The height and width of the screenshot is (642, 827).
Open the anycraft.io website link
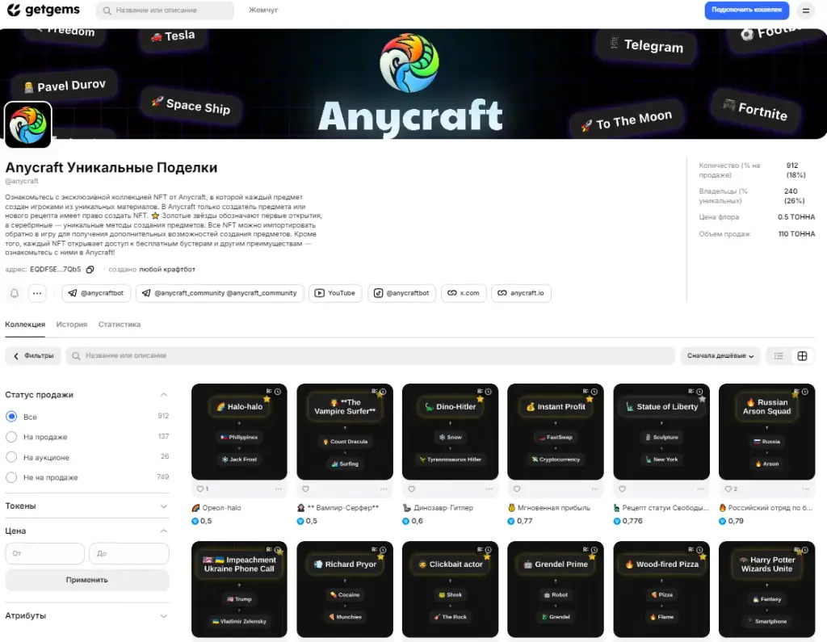point(521,293)
